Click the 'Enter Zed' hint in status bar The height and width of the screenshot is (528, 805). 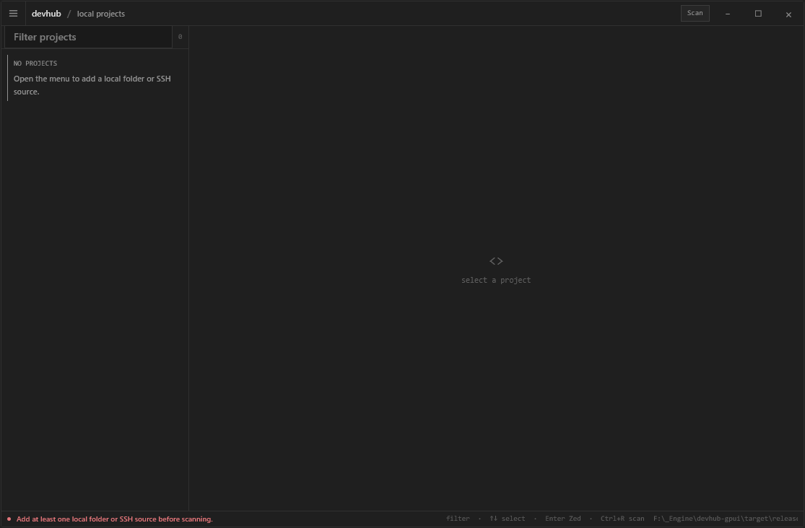pyautogui.click(x=562, y=519)
